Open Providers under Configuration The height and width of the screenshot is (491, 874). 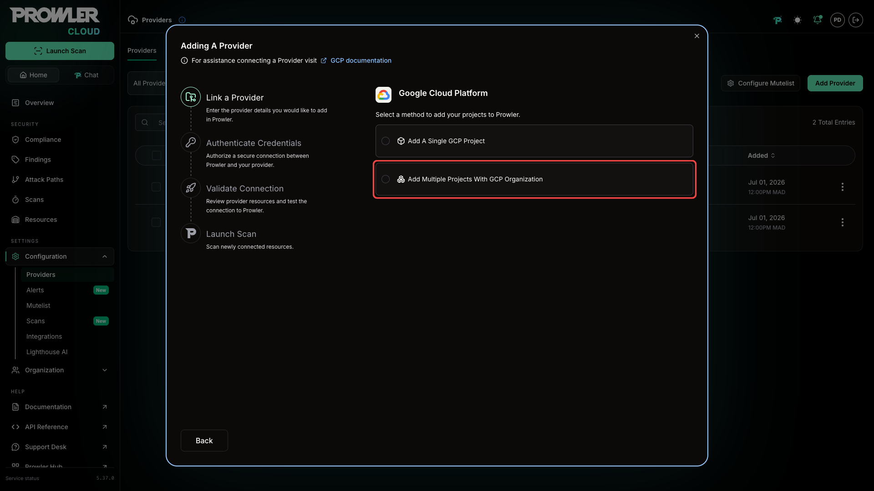pyautogui.click(x=67, y=275)
